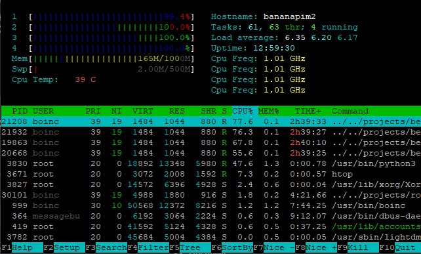Click Search in the bottom function bar
The width and height of the screenshot is (421, 254).
coord(106,247)
